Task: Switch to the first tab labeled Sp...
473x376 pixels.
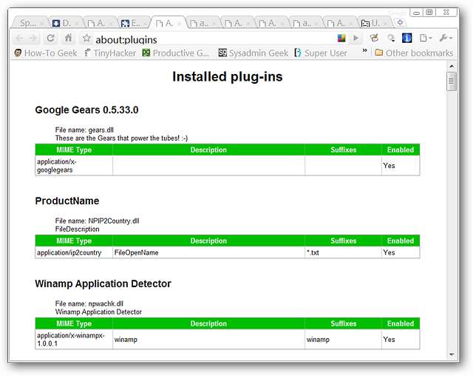Action: point(30,23)
